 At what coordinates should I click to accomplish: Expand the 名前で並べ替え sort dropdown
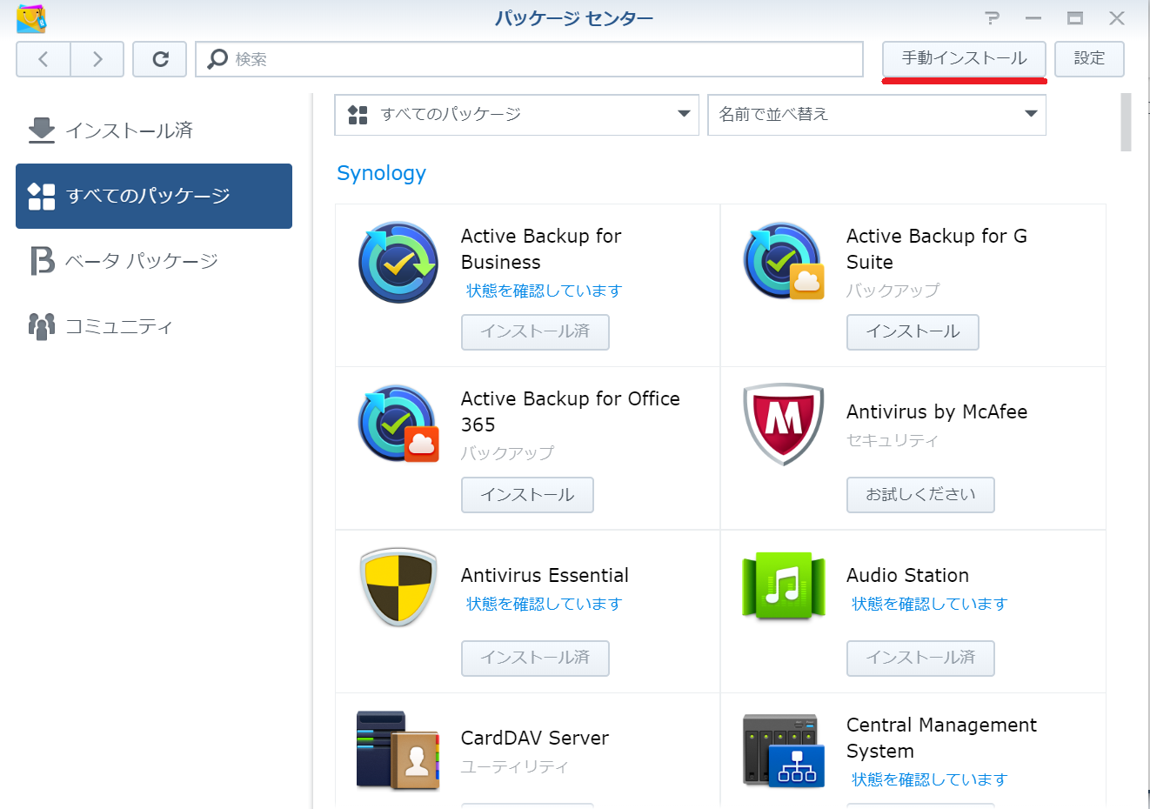[x=877, y=115]
